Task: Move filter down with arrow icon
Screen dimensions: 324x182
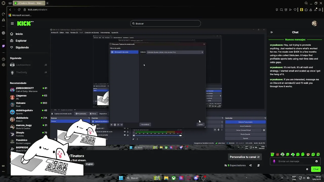Action: [121, 125]
